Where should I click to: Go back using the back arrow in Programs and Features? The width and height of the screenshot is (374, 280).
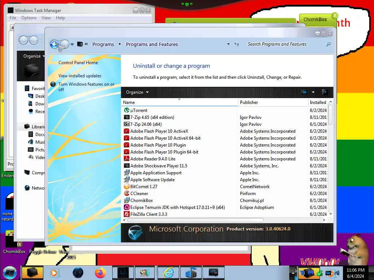click(54, 44)
